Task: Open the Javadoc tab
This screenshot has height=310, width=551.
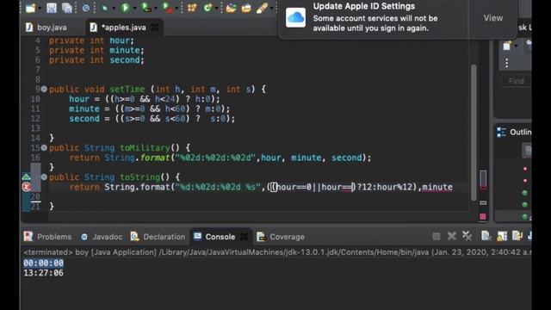Action: point(102,237)
